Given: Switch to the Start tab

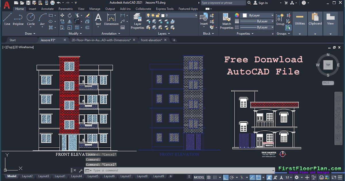Looking at the screenshot, I should point(13,40).
